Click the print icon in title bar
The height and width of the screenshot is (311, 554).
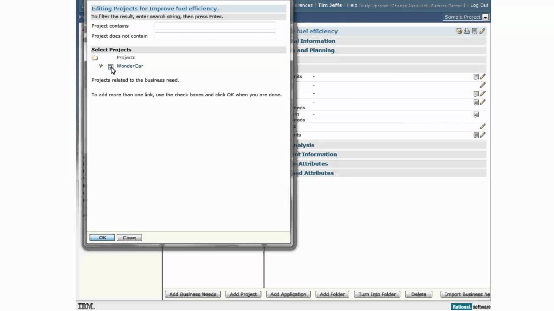(x=467, y=31)
